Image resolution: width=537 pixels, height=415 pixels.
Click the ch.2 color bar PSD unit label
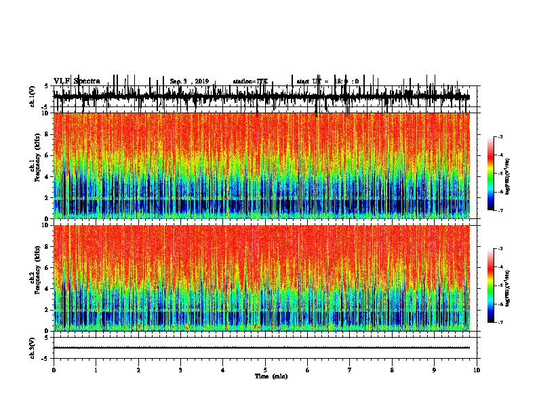click(x=508, y=288)
